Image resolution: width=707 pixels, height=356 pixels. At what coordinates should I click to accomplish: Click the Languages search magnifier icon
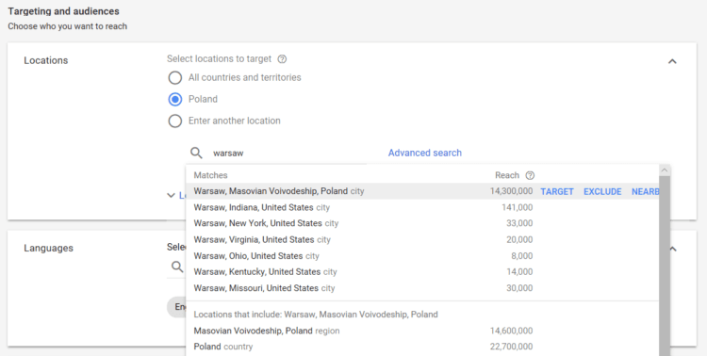(177, 267)
